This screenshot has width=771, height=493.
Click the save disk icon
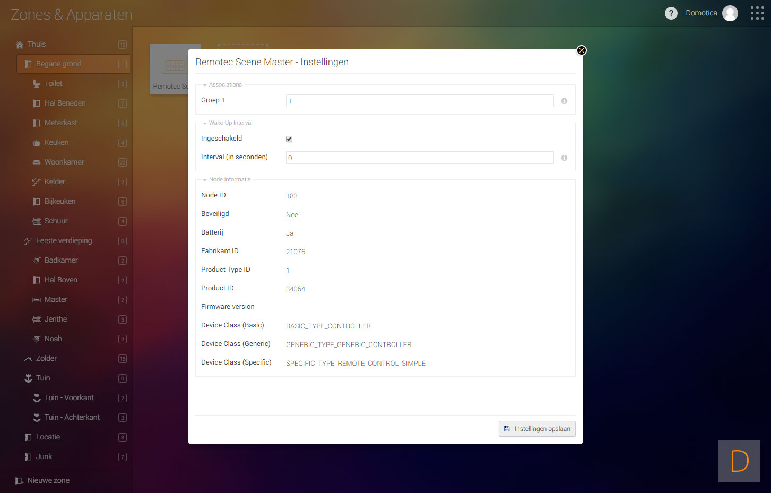tap(507, 429)
